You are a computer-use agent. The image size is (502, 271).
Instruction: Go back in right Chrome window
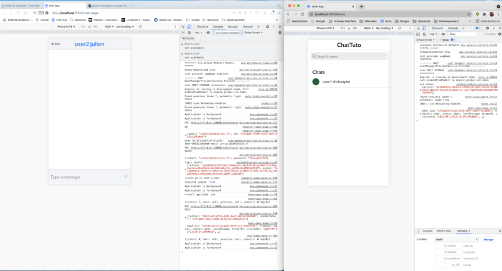[288, 14]
